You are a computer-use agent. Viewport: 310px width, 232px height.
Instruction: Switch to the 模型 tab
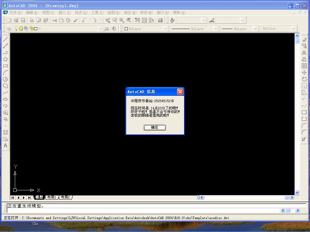39,197
